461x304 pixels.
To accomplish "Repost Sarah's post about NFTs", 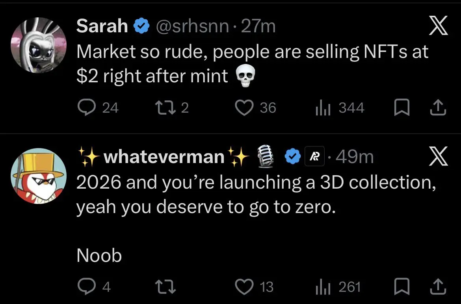I will [163, 108].
